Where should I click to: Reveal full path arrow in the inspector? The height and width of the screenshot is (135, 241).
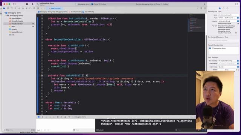[x=236, y=33]
